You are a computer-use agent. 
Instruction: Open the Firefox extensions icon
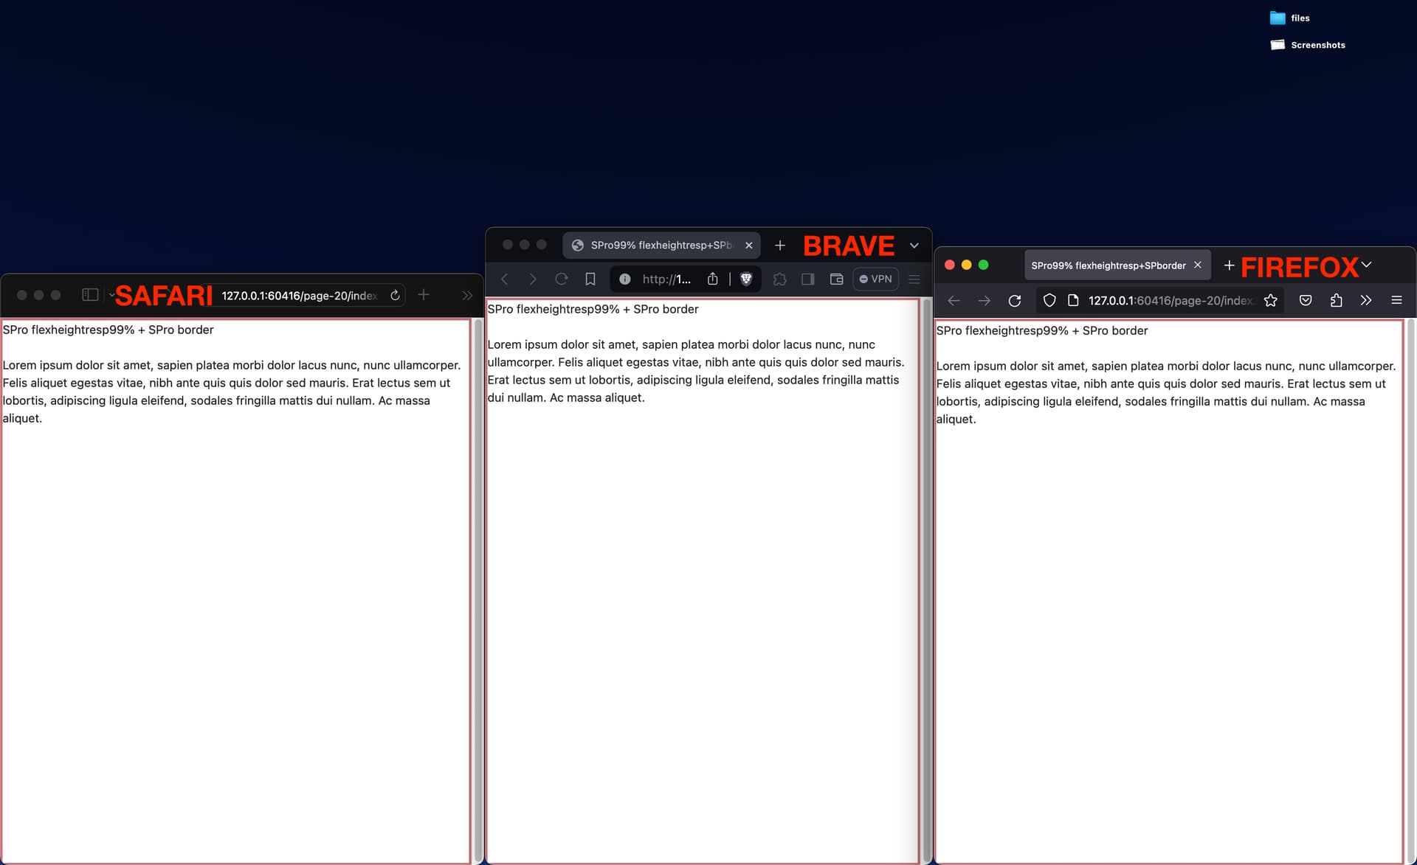[1336, 300]
